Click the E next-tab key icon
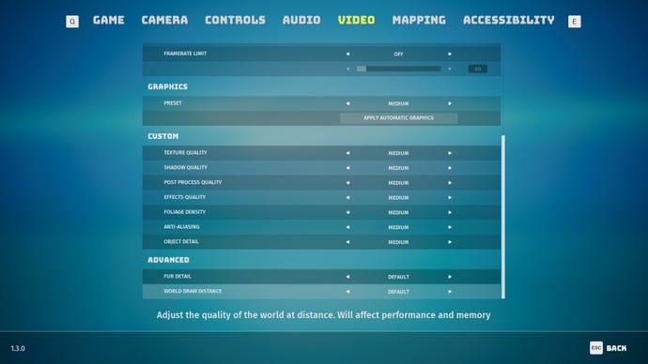The height and width of the screenshot is (364, 648). coord(575,22)
